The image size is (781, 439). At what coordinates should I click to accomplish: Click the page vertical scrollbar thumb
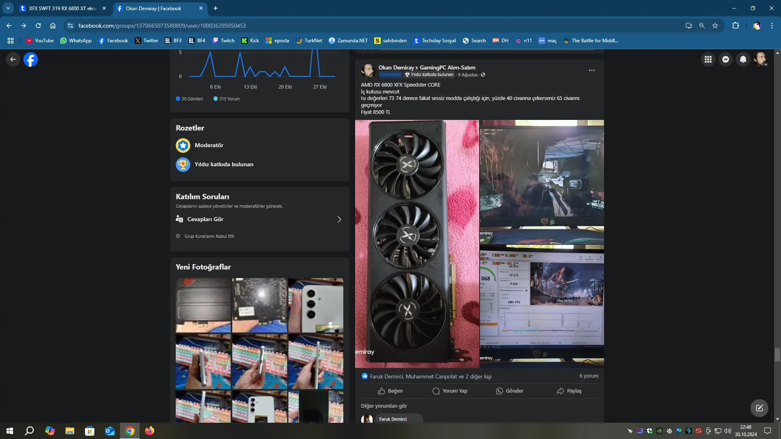pos(777,354)
